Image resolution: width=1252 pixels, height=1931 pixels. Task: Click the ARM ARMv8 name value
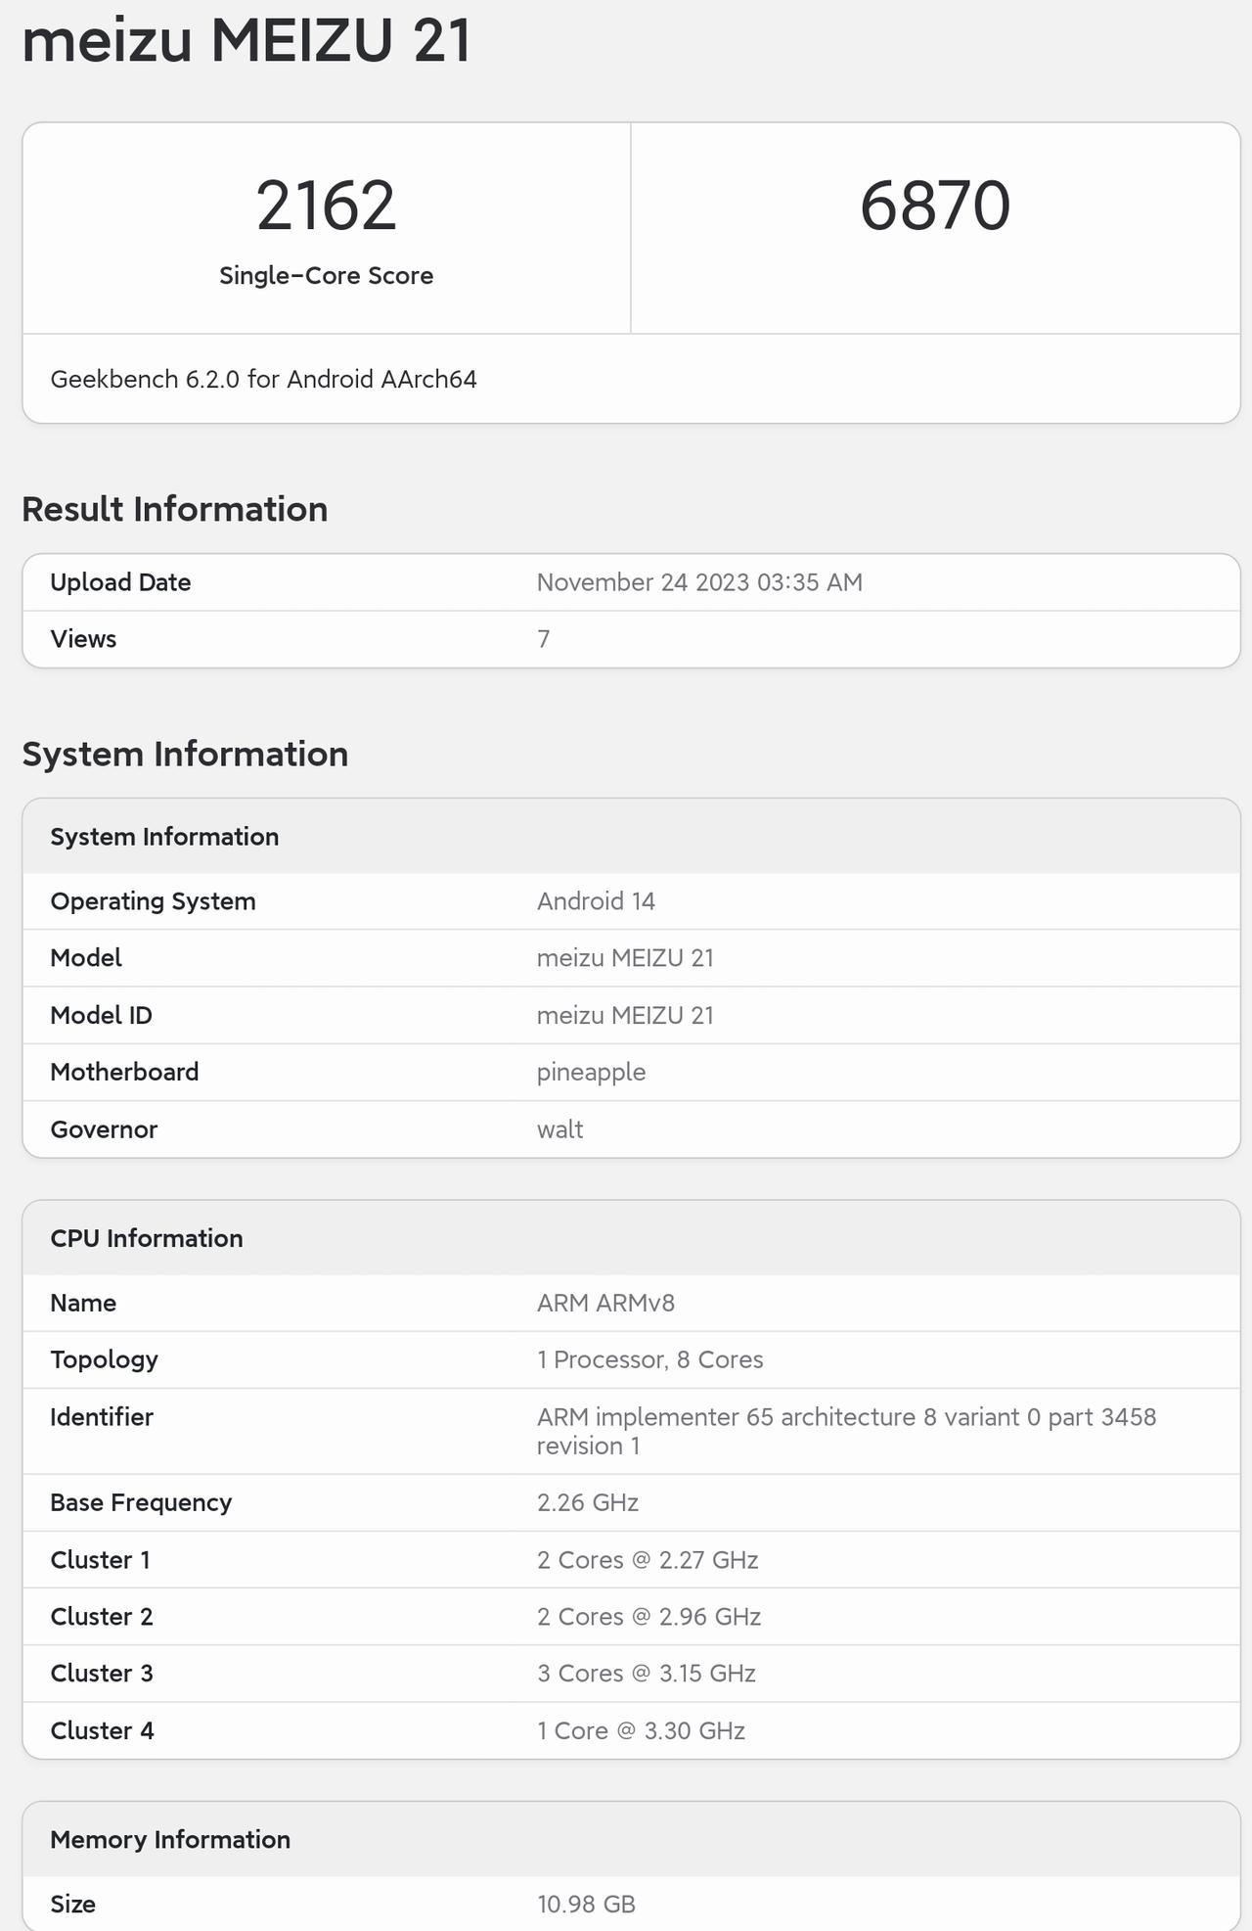point(605,1303)
